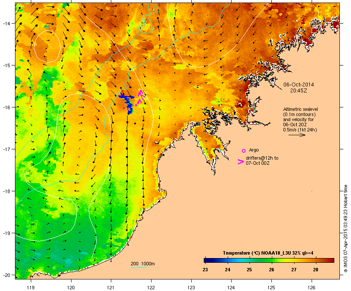The height and width of the screenshot is (291, 351).
Task: Click the dark blue 23°C end of colorbar
Action: click(206, 260)
